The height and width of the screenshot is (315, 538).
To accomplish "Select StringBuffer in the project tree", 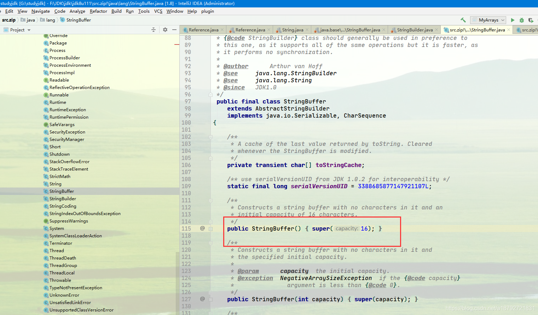I will 62,191.
